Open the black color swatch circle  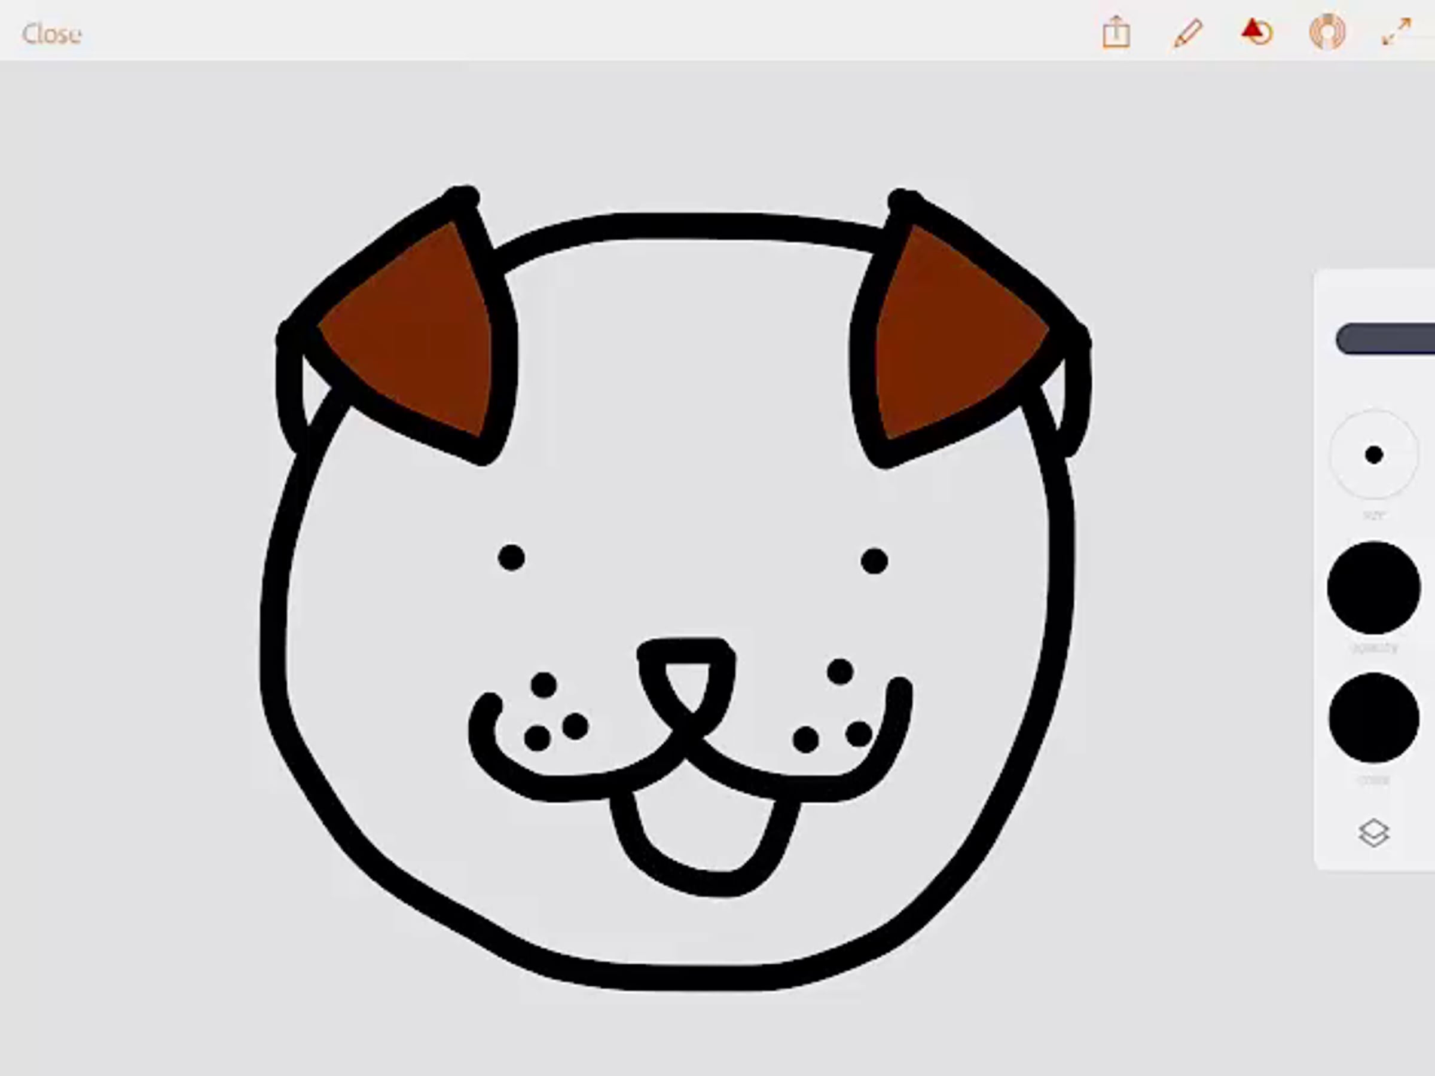point(1373,717)
